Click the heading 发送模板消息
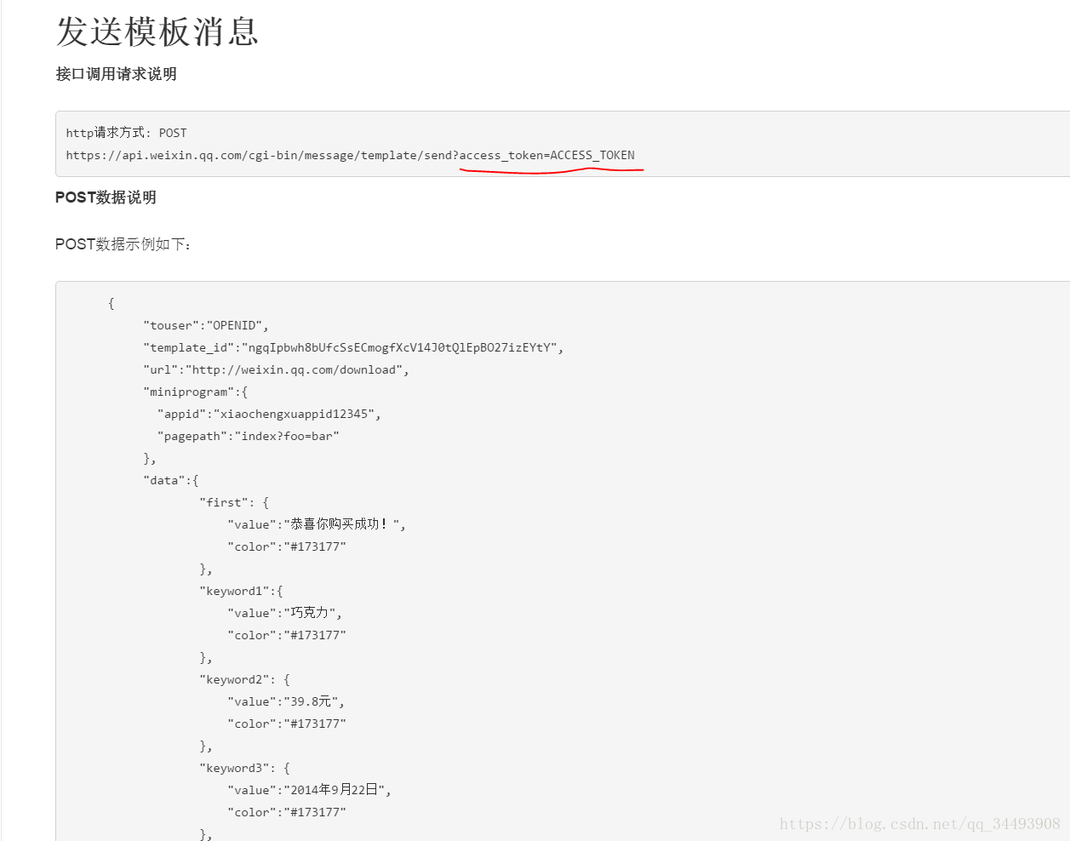 pos(157,32)
